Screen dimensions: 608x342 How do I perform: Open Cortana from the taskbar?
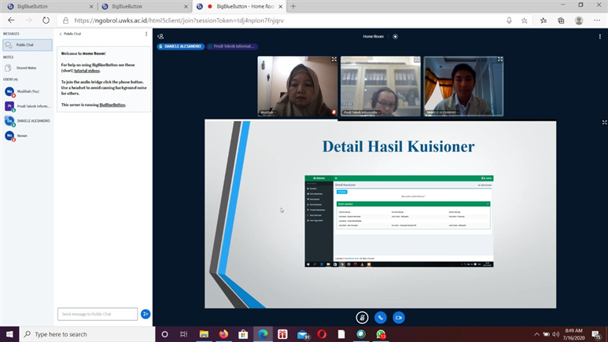165,334
